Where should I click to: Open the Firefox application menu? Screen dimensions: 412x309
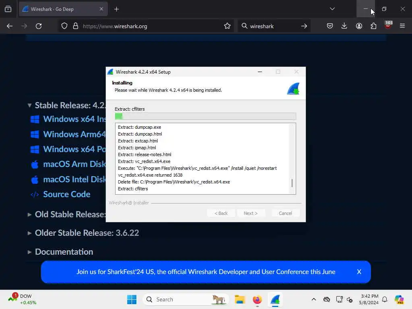click(x=402, y=26)
